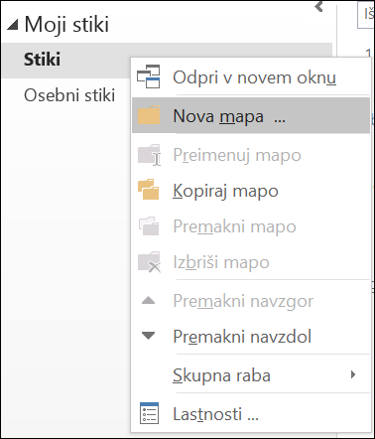Image resolution: width=375 pixels, height=439 pixels.
Task: Click the Open in new window icon
Action: click(x=149, y=76)
